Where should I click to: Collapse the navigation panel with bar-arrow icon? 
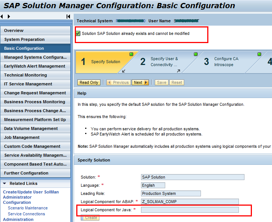pos(68,16)
